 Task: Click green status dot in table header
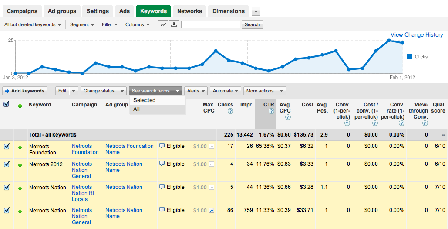tap(20, 106)
